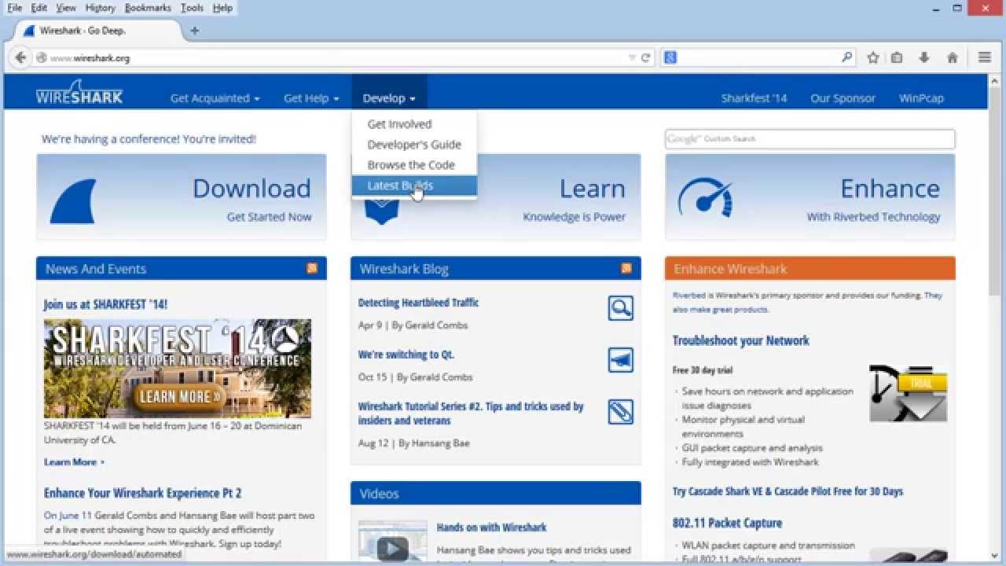Image resolution: width=1006 pixels, height=566 pixels.
Task: Open Wireshark Tutorial Series #2 post
Action: tap(471, 413)
